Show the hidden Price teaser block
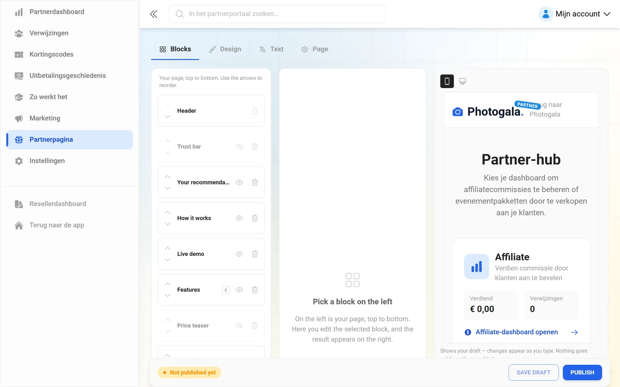Image resolution: width=620 pixels, height=387 pixels. click(x=239, y=326)
